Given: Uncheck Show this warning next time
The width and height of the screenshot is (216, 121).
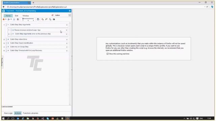Looking at the screenshot, I should pos(108,54).
